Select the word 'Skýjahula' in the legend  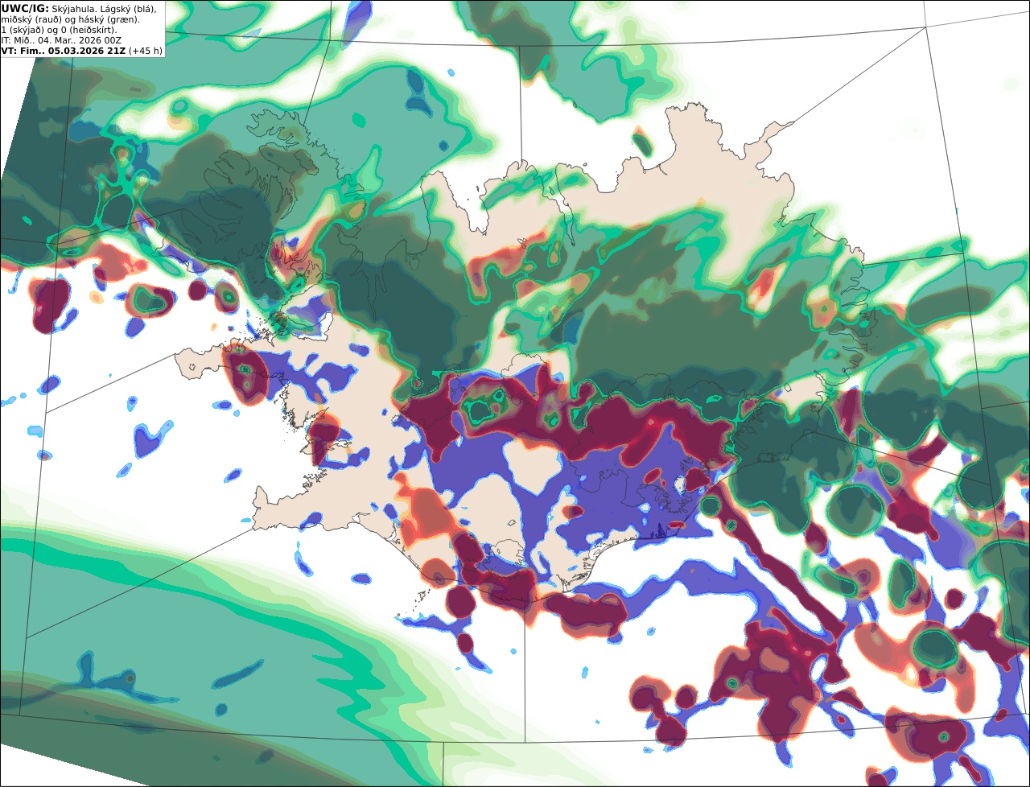pyautogui.click(x=74, y=8)
